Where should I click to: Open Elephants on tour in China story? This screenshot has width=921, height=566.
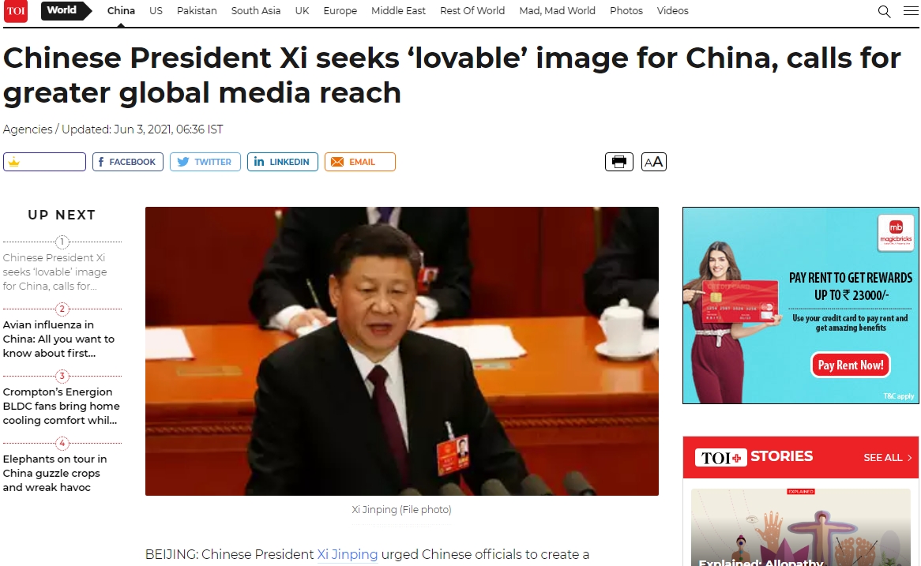[x=55, y=473]
